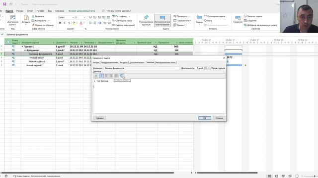318x178 pixels.
Task: Open the Copy (Копировать) dropdown arrow
Action: click(49, 21)
